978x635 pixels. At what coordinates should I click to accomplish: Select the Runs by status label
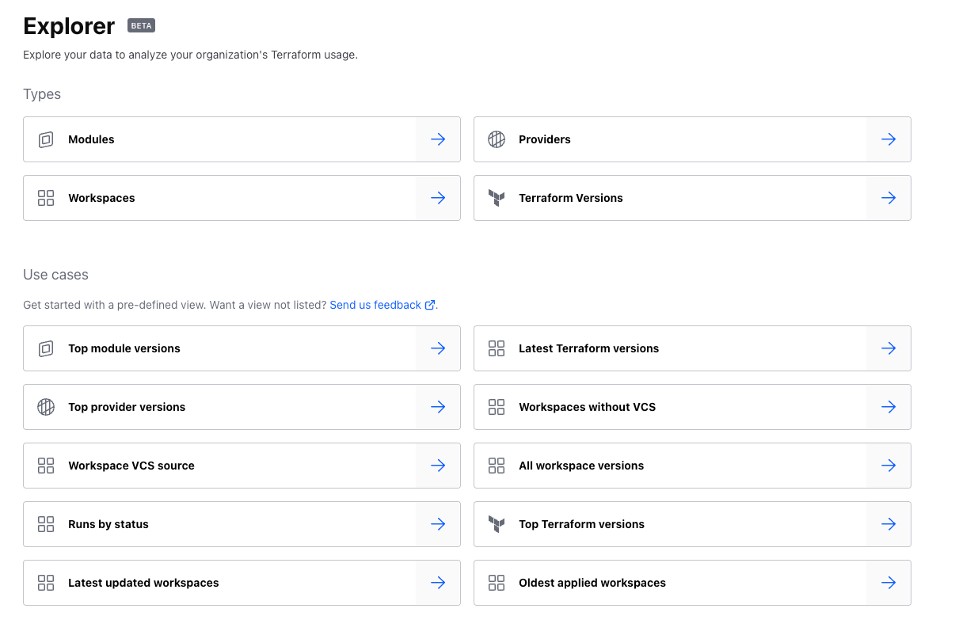coord(108,524)
